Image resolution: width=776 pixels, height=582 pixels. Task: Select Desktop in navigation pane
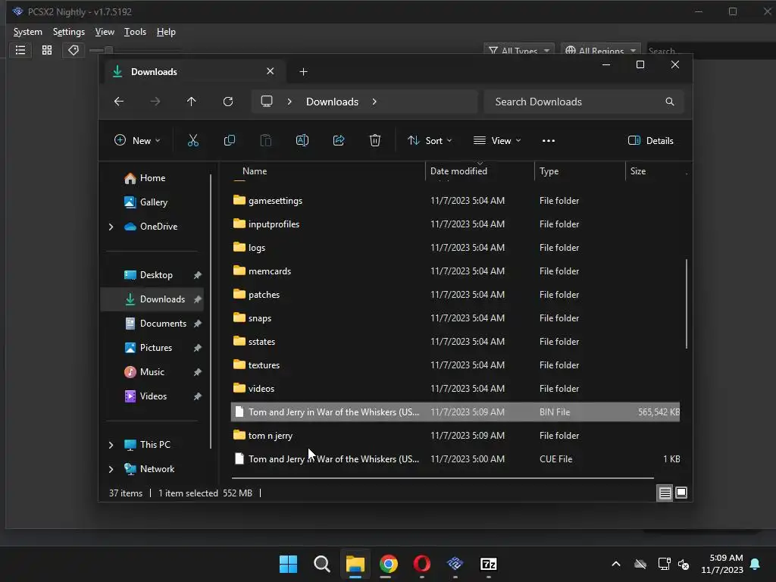pos(152,275)
